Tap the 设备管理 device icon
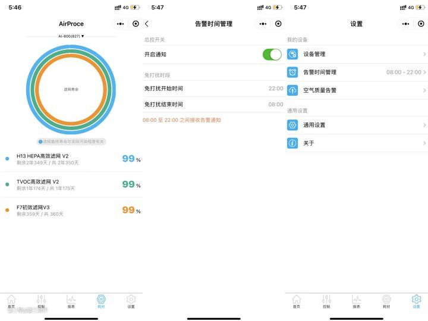 (292, 54)
